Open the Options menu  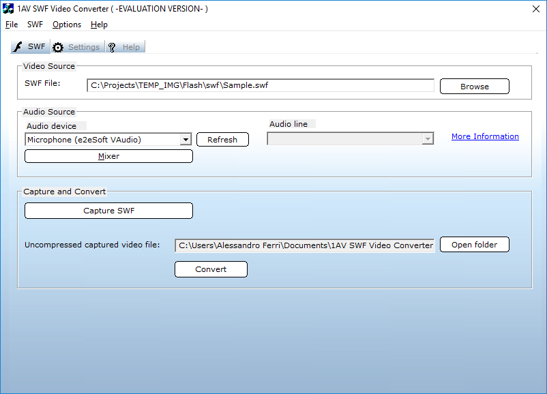point(67,25)
